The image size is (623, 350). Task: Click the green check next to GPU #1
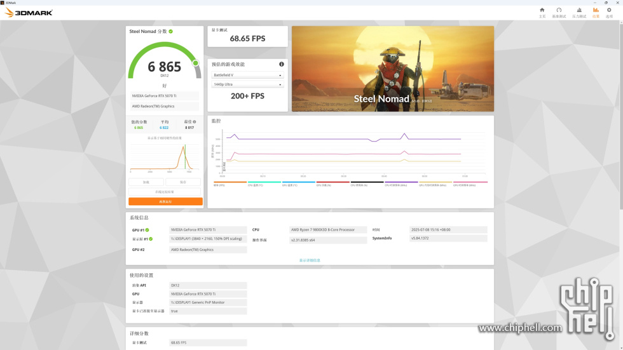click(147, 230)
